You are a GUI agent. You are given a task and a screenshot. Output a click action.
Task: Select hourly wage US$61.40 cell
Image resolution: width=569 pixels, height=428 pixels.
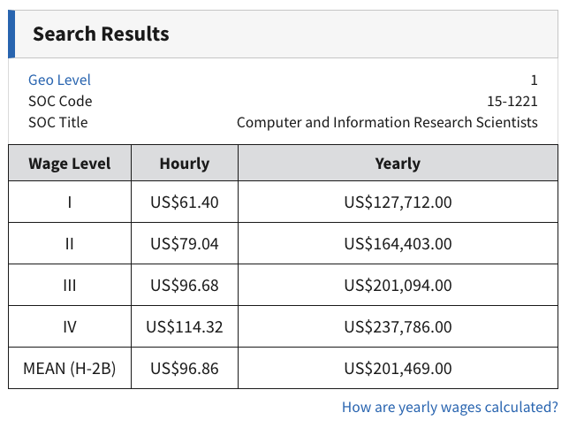pyautogui.click(x=184, y=203)
